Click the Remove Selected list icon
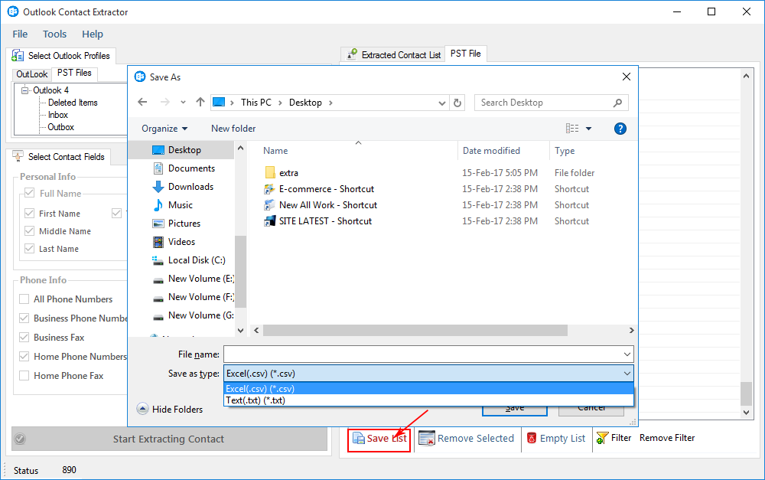The height and width of the screenshot is (480, 765). 427,439
